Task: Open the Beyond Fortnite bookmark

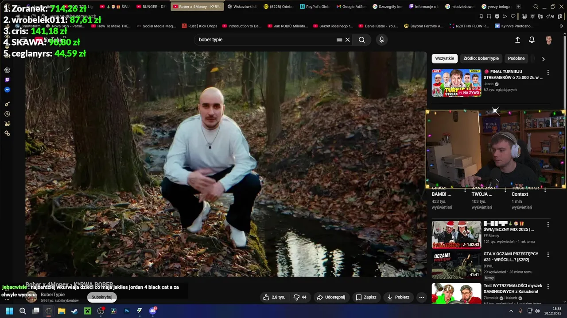Action: [424, 26]
